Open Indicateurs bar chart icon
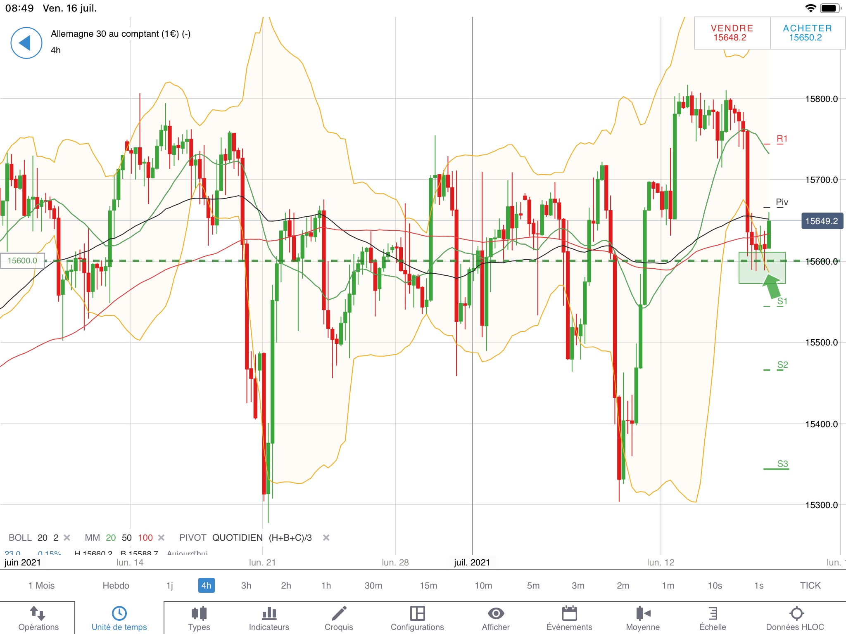Viewport: 846px width, 634px height. pyautogui.click(x=269, y=614)
